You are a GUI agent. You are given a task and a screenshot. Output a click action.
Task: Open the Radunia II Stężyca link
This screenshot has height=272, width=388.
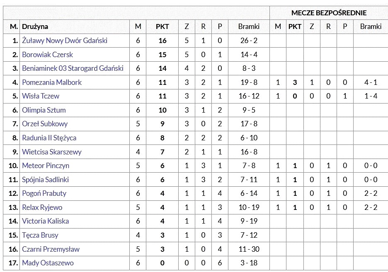(49, 138)
